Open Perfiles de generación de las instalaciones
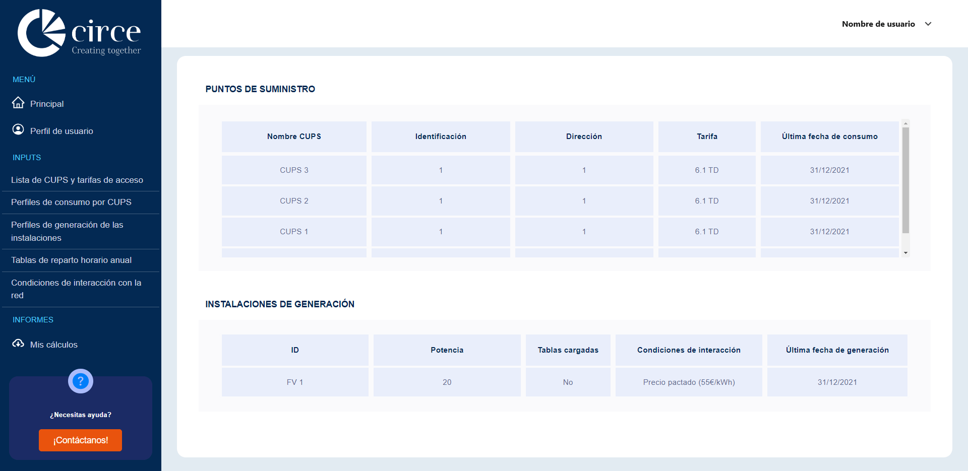Screen dimensions: 968x471 [67, 231]
